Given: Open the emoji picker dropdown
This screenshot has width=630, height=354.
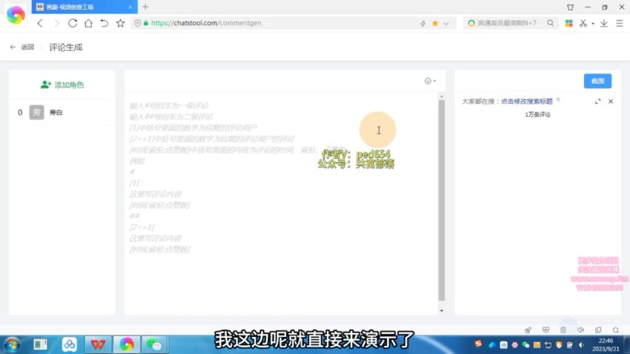Looking at the screenshot, I should [429, 81].
